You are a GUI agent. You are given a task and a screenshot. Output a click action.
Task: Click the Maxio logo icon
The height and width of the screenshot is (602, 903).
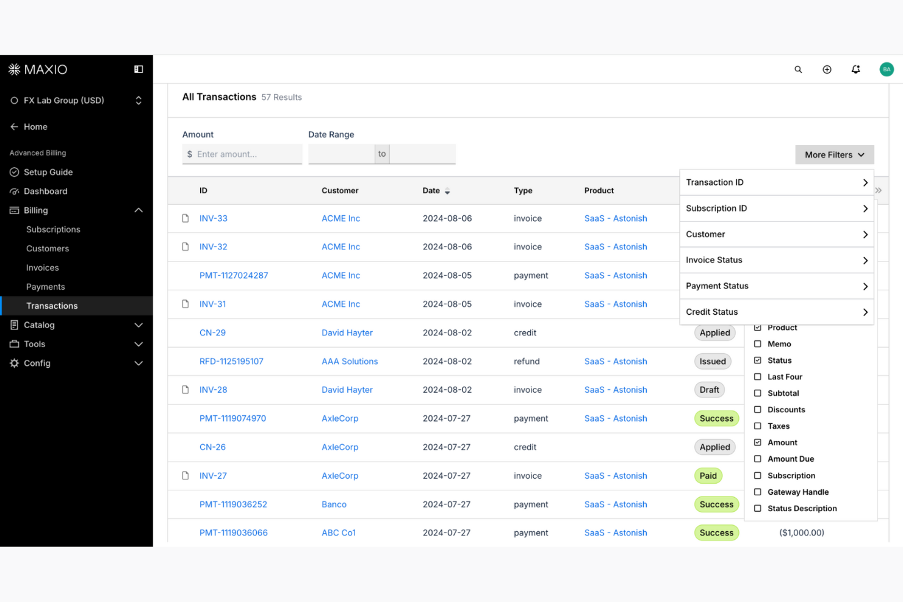14,69
